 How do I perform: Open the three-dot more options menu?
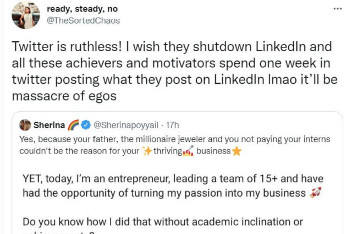point(337,9)
